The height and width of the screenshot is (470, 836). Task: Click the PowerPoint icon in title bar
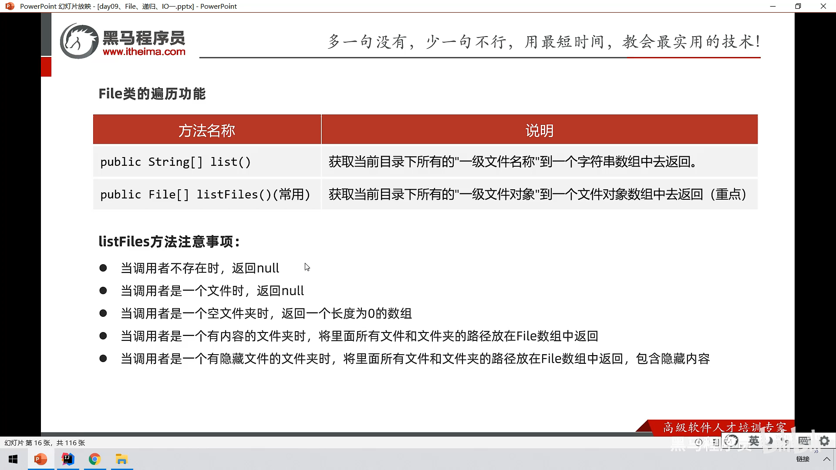point(10,6)
